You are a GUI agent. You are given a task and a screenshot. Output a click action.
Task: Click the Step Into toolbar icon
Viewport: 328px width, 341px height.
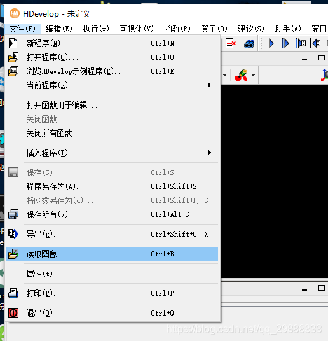(301, 43)
